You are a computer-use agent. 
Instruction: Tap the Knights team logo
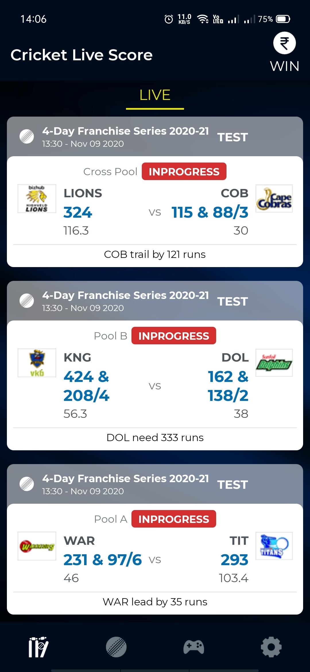pos(37,363)
